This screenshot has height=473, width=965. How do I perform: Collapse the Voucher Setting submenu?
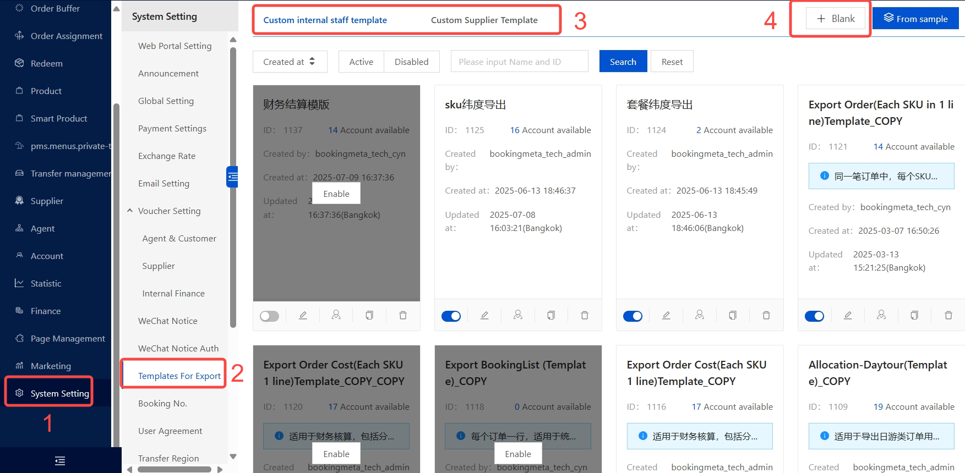click(130, 211)
